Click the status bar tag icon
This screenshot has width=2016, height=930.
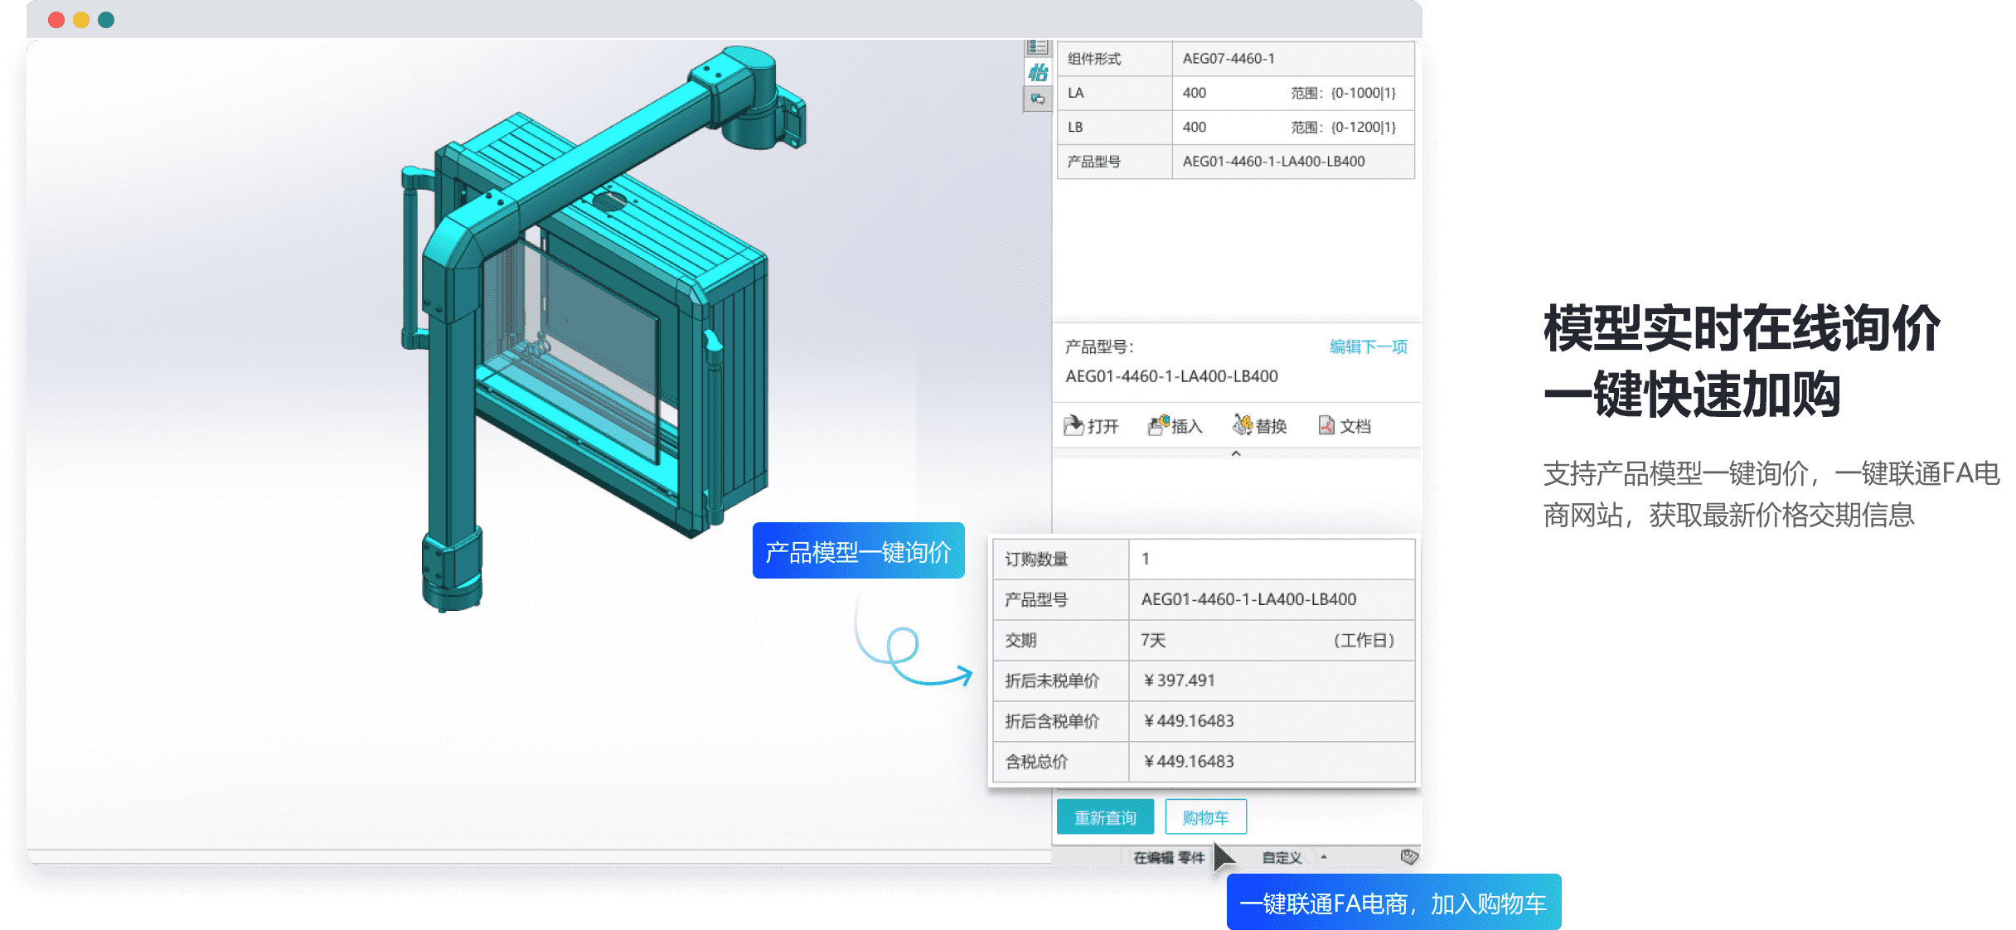coord(1408,856)
